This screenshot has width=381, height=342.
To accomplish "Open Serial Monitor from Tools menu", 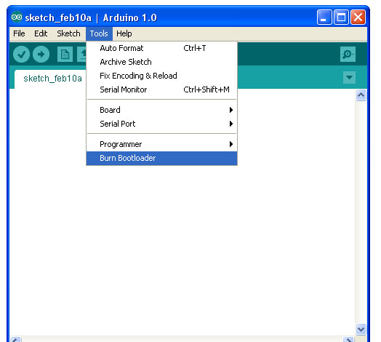I will (x=162, y=90).
